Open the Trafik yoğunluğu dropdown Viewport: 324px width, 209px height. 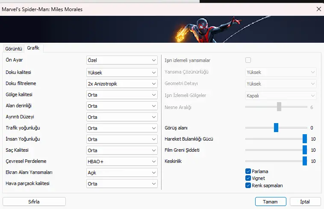tap(122, 128)
